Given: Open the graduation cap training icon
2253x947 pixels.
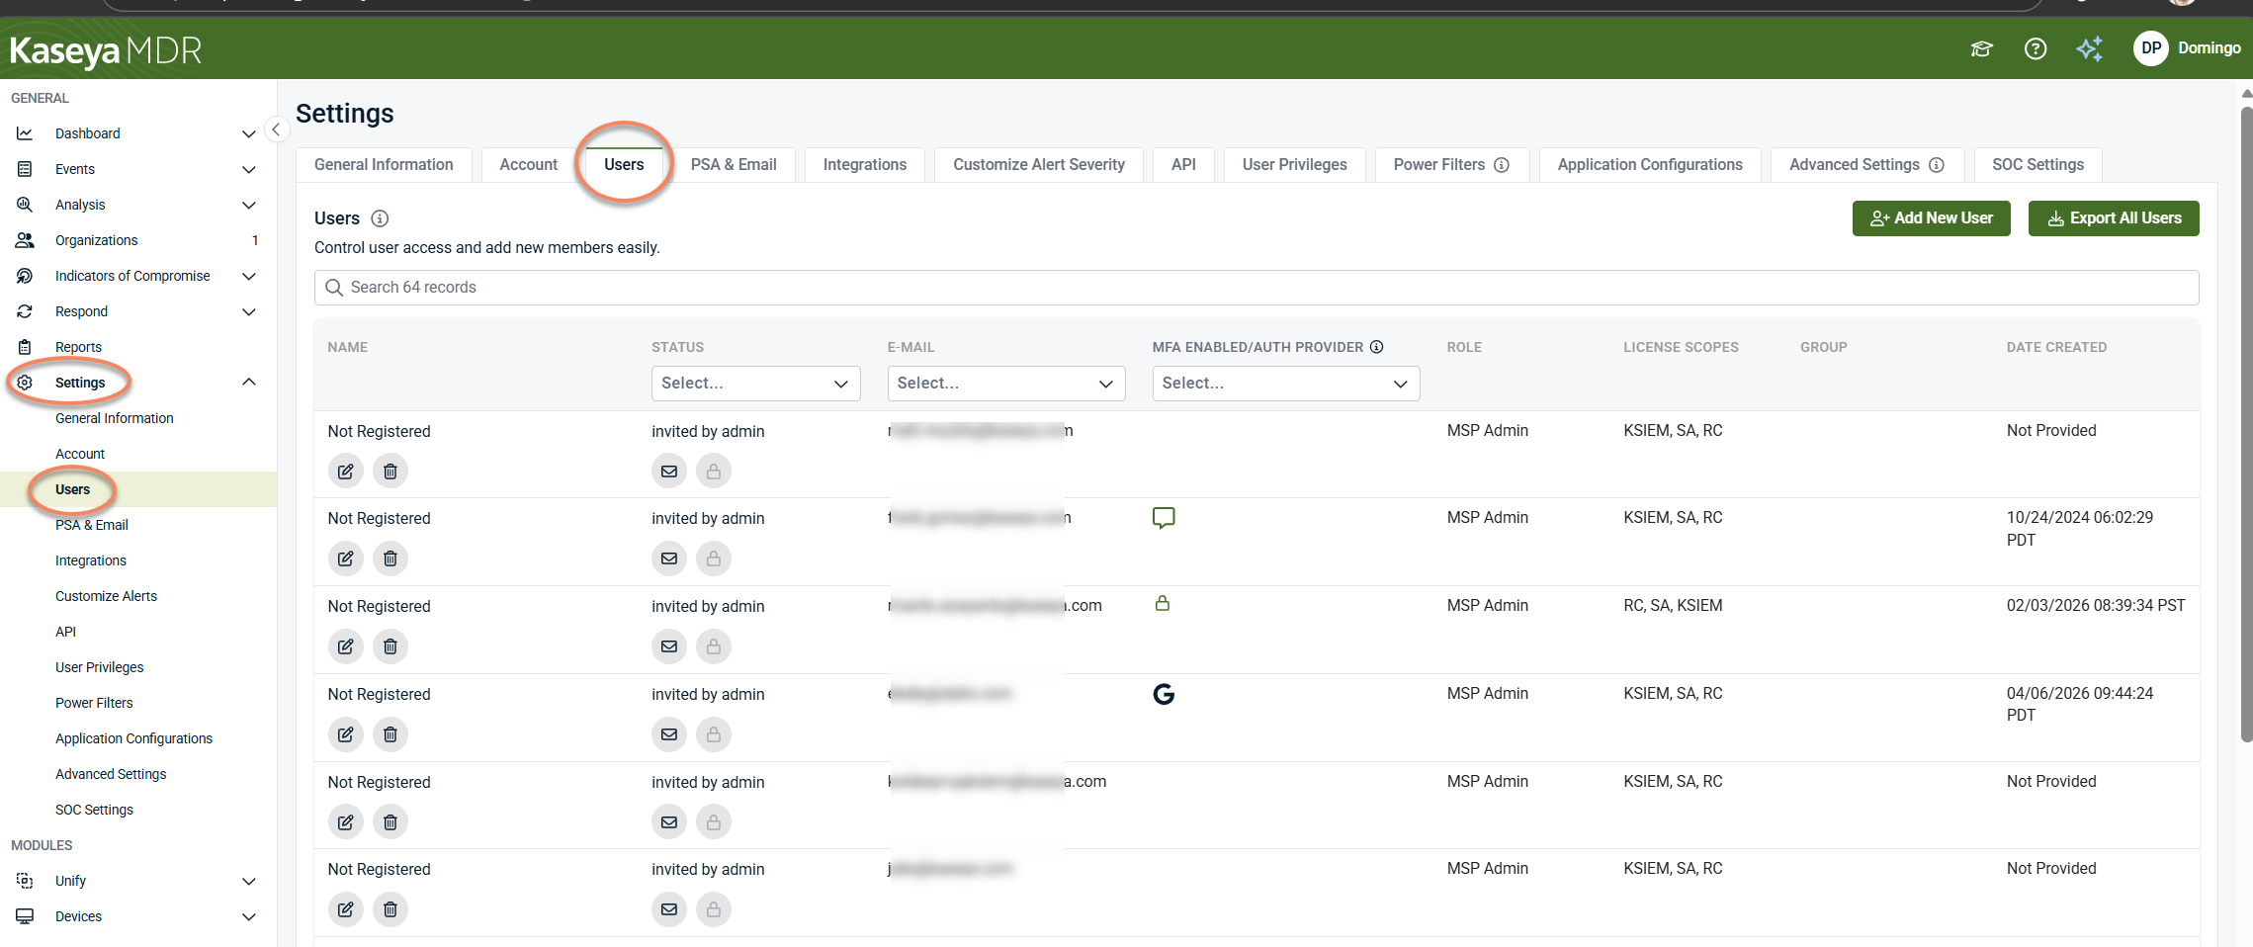Looking at the screenshot, I should pyautogui.click(x=1981, y=48).
